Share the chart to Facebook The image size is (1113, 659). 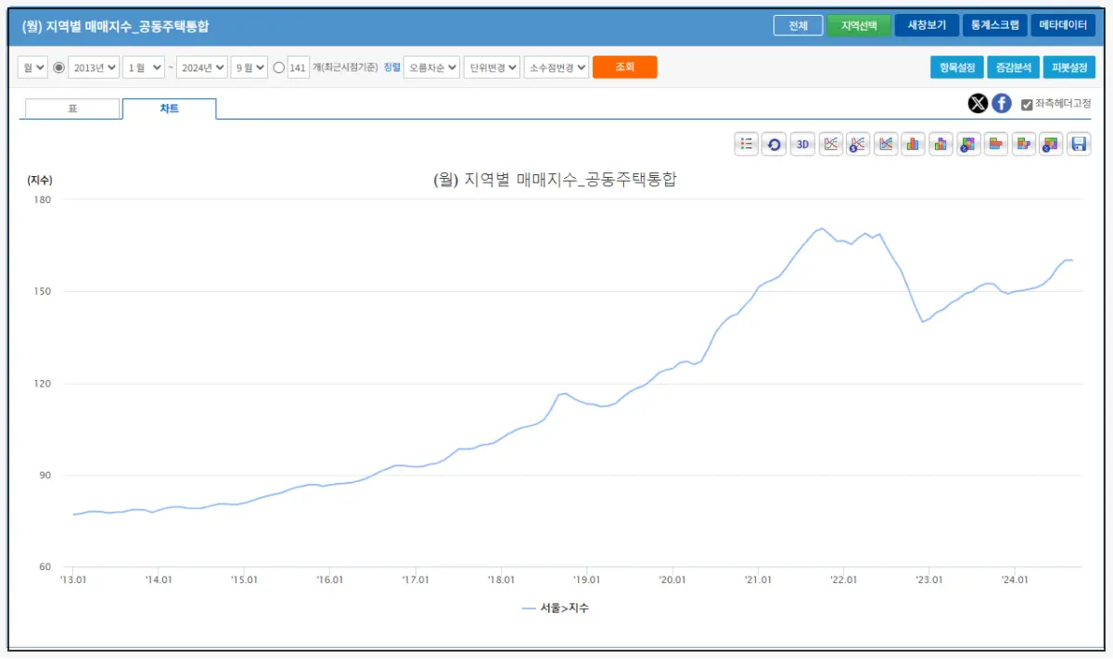coord(1001,103)
